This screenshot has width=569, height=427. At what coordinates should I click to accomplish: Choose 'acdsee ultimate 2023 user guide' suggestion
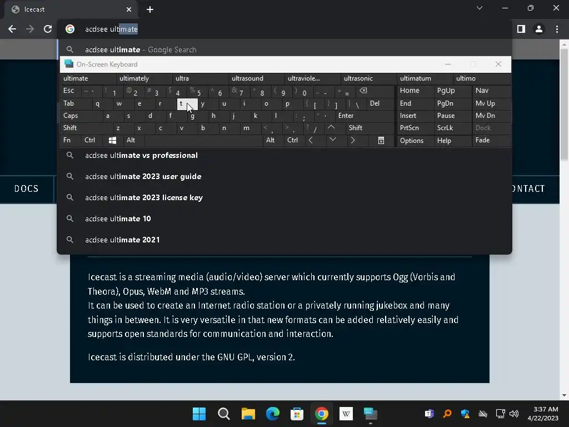pyautogui.click(x=284, y=176)
